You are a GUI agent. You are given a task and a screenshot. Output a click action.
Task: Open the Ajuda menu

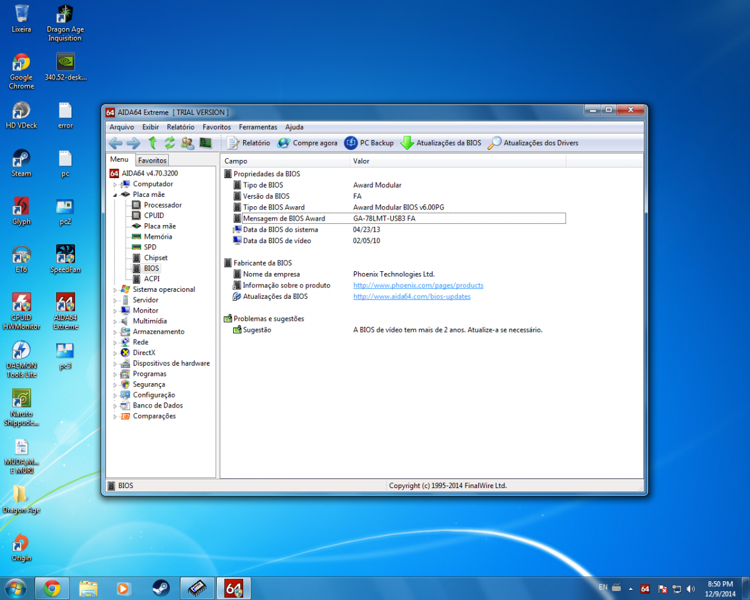point(294,127)
